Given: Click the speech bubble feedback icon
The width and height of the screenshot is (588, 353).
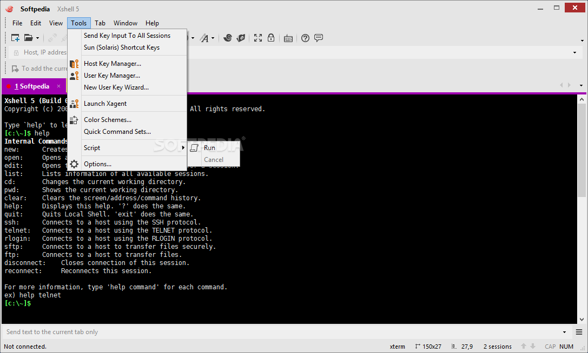Looking at the screenshot, I should click(x=319, y=38).
